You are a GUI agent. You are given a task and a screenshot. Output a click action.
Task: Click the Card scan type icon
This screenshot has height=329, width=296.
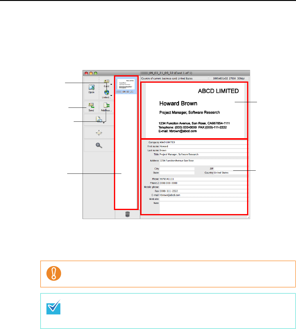point(107,81)
